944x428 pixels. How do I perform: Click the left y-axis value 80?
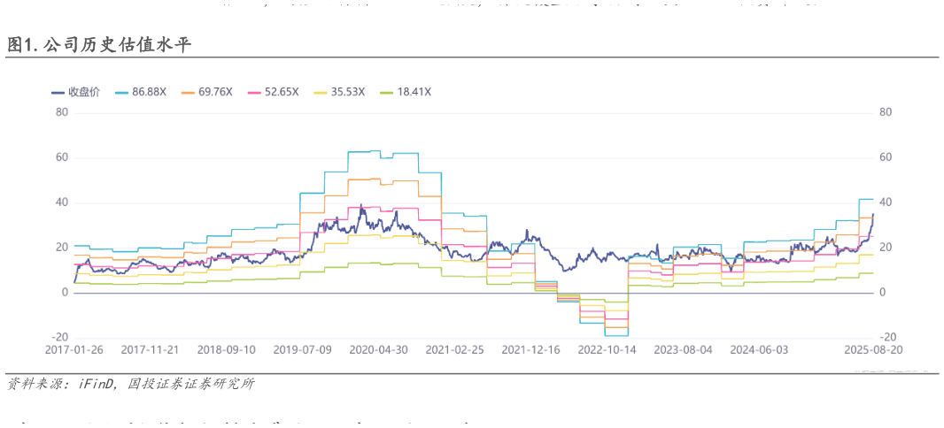click(62, 112)
